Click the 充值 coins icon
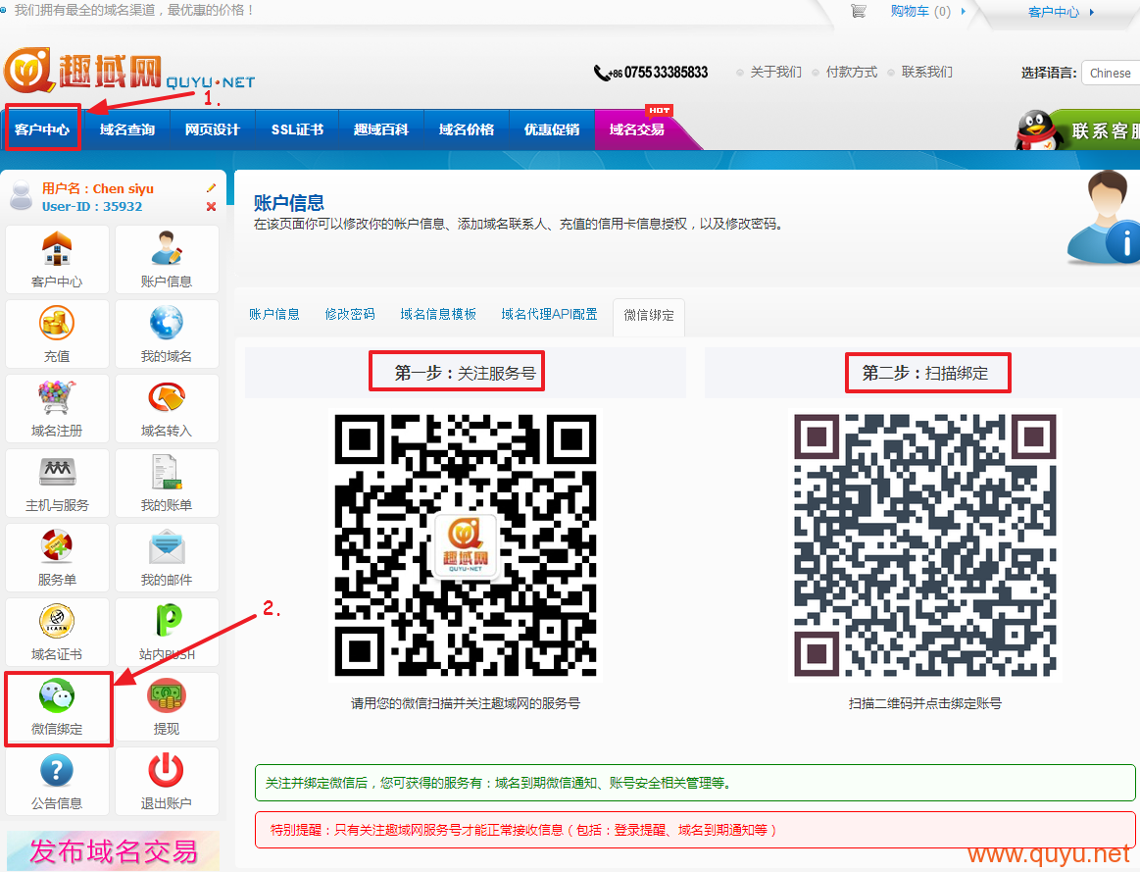The image size is (1140, 872). [57, 323]
